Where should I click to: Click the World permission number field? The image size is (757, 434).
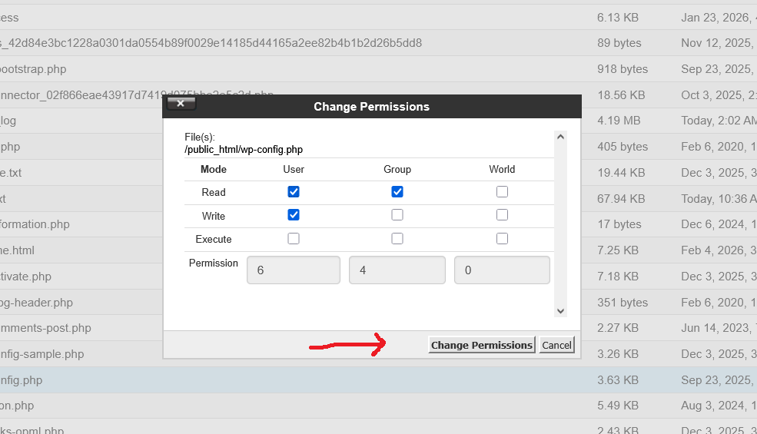[x=502, y=270]
